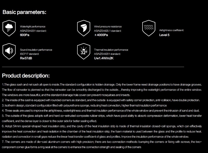Click the 32° thermal insulation shield icon
The image size is (208, 153).
coord(84,51)
